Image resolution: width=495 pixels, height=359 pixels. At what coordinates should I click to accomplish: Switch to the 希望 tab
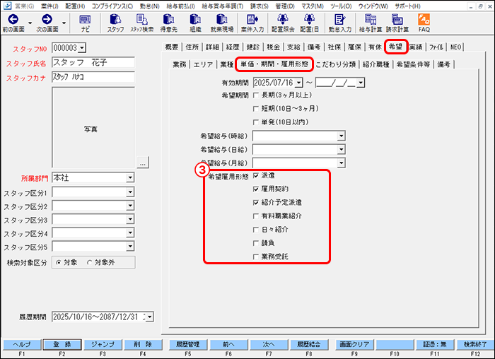point(395,47)
